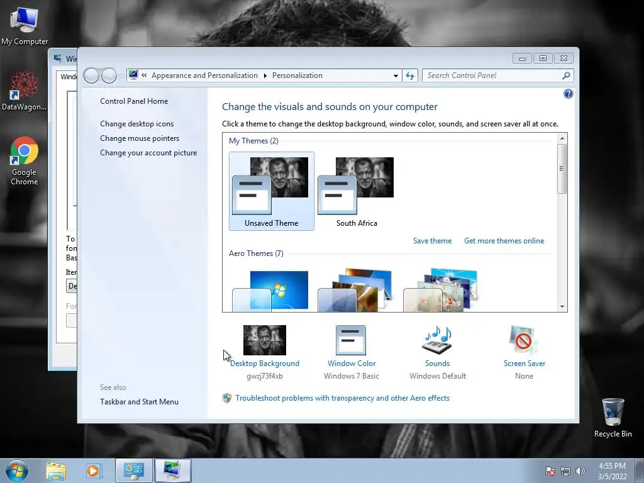Image resolution: width=644 pixels, height=483 pixels.
Task: Select the Characters Aero theme thumbnail
Action: [x=441, y=291]
